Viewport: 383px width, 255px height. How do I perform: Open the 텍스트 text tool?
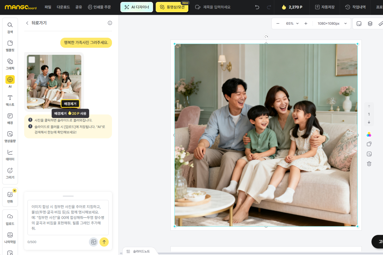[10, 100]
